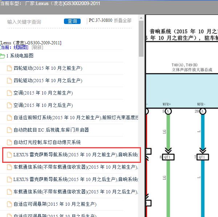
Task: Click the 刷新 refresh link
Action: tap(37, 47)
